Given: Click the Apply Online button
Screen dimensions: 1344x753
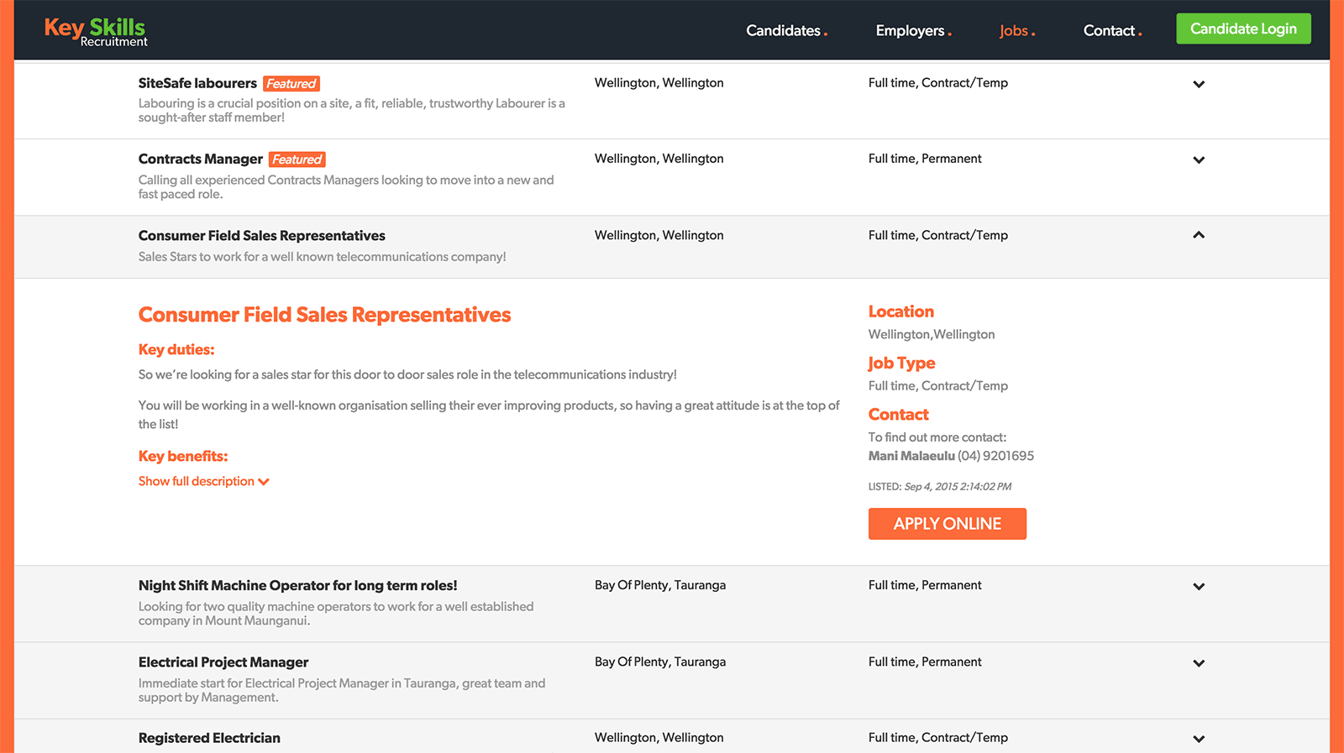Looking at the screenshot, I should [x=947, y=524].
